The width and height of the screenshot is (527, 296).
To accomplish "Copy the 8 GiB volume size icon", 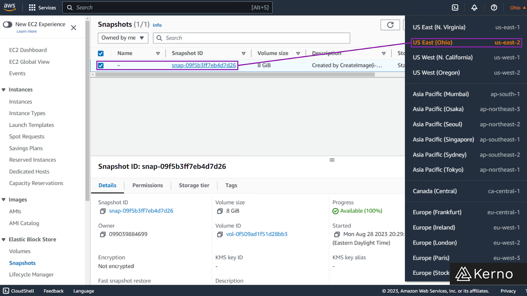I will click(x=220, y=211).
